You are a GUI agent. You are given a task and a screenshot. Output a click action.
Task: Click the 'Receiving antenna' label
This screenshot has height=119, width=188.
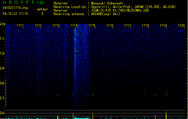[x=69, y=14]
